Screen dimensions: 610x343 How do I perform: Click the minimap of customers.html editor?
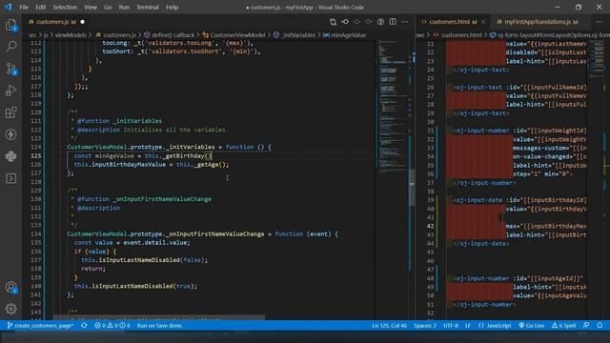(596, 58)
